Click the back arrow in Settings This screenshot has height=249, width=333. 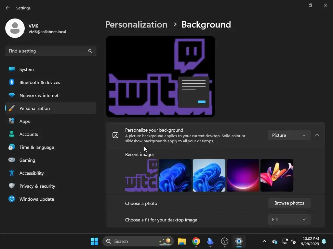tap(8, 8)
